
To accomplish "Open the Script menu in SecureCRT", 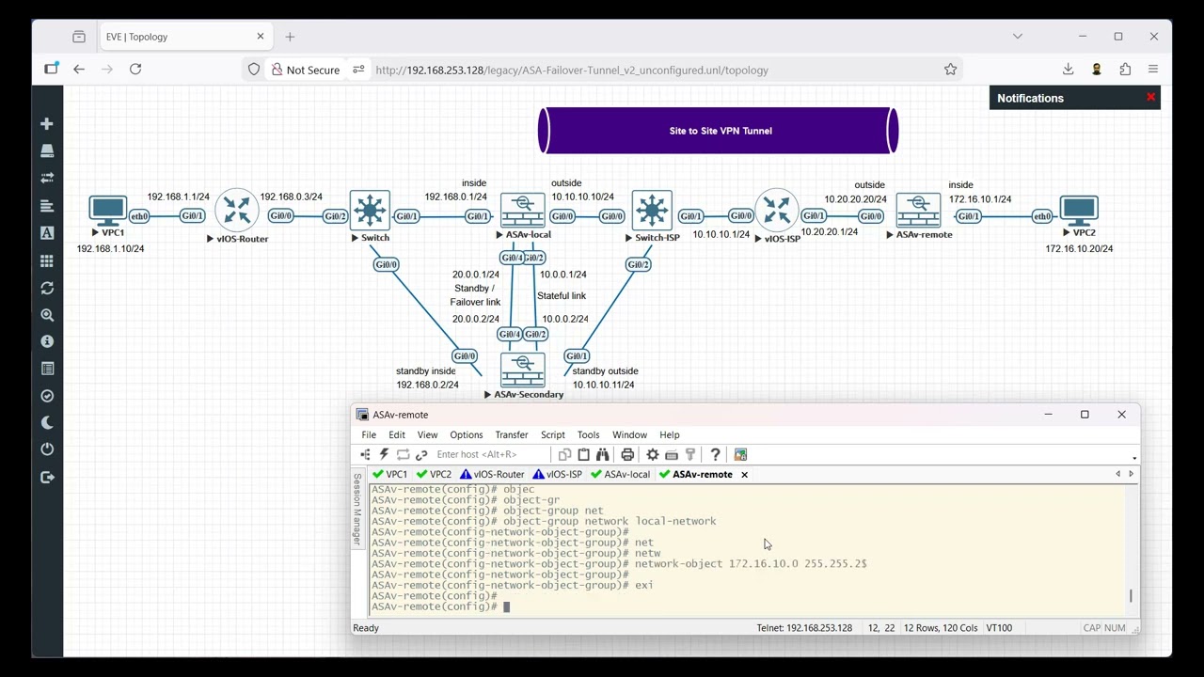I will [x=553, y=435].
